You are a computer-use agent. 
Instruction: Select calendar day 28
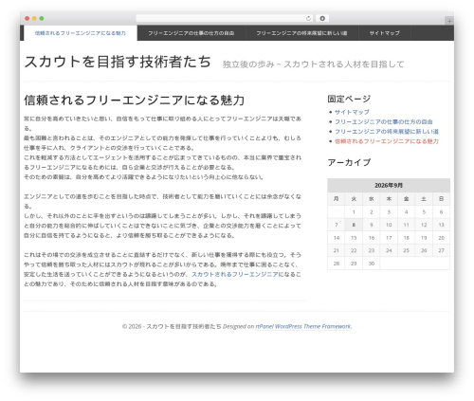[337, 264]
